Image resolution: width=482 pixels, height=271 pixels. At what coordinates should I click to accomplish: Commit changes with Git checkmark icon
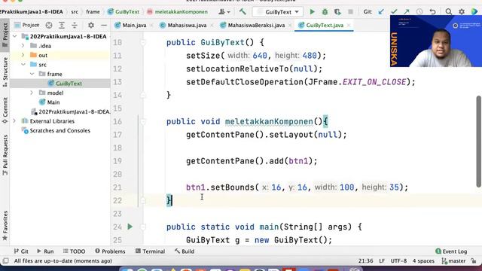pos(394,12)
